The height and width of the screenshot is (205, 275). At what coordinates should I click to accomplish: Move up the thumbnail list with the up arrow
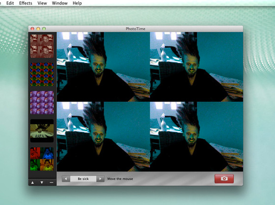32,182
